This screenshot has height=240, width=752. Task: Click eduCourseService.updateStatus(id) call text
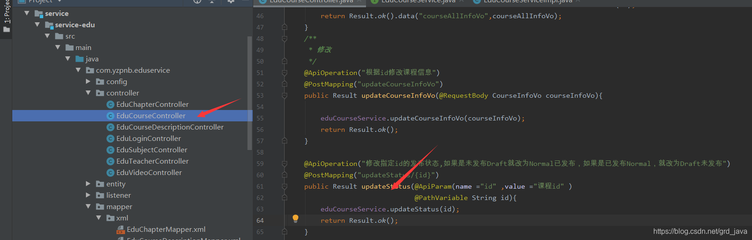point(390,209)
